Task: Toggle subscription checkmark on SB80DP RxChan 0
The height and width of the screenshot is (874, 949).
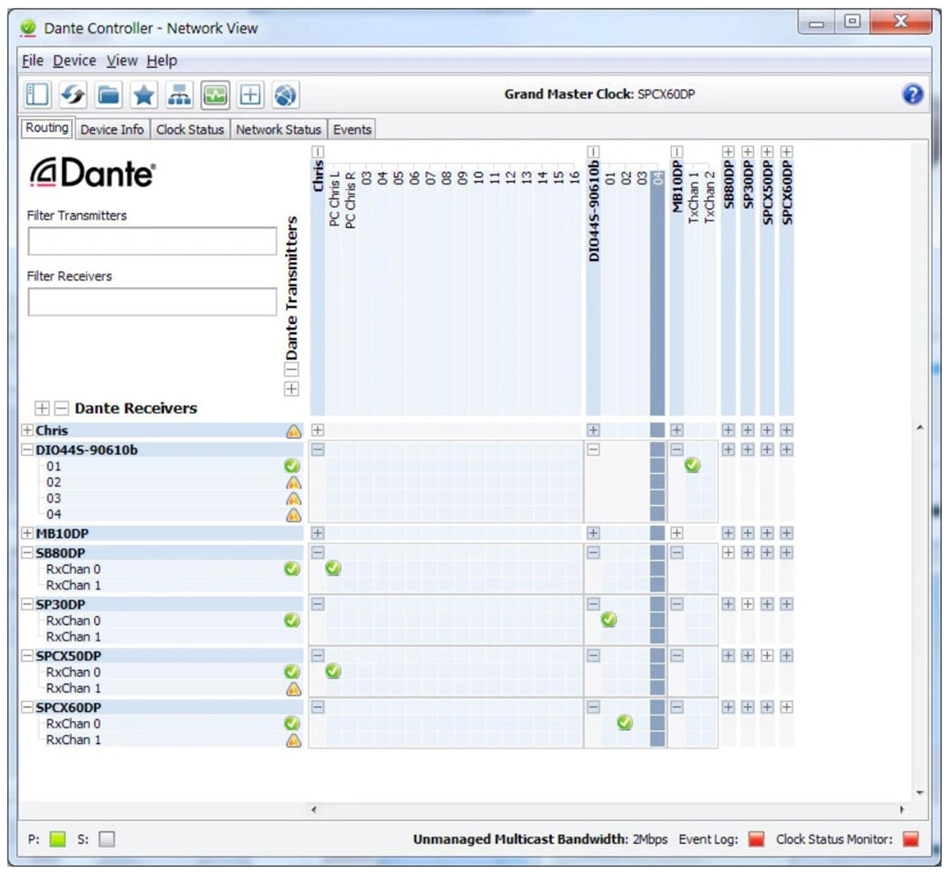Action: pyautogui.click(x=333, y=568)
